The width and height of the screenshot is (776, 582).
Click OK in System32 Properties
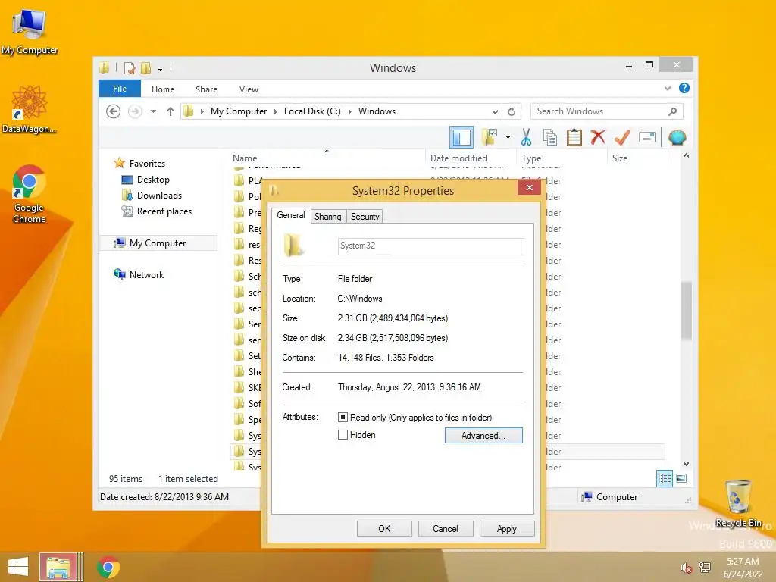(x=384, y=528)
